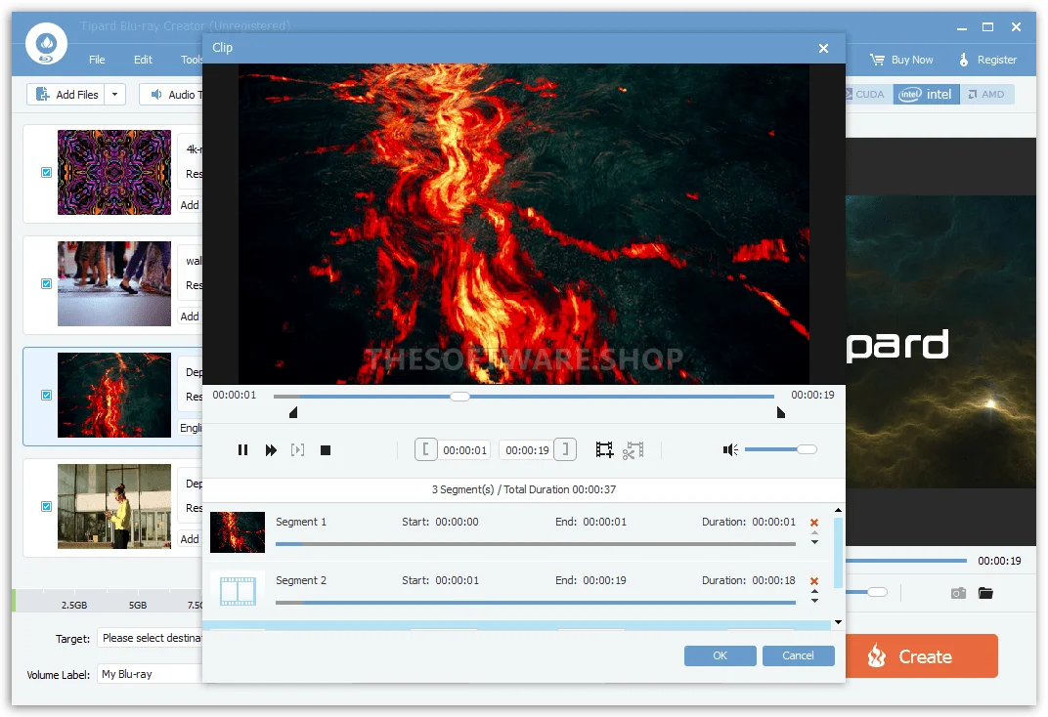Click the split scissors icon
Screen dimensions: 1048x717
tap(633, 450)
